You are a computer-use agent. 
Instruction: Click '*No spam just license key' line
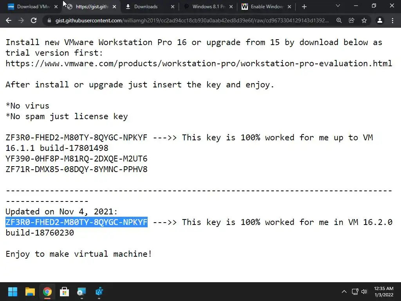tap(67, 116)
